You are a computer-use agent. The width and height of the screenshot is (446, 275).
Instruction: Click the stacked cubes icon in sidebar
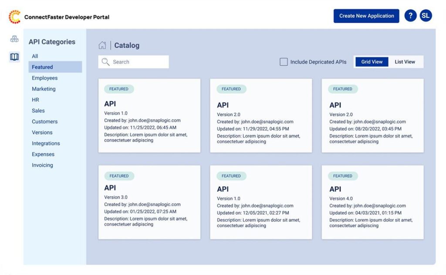[x=14, y=39]
